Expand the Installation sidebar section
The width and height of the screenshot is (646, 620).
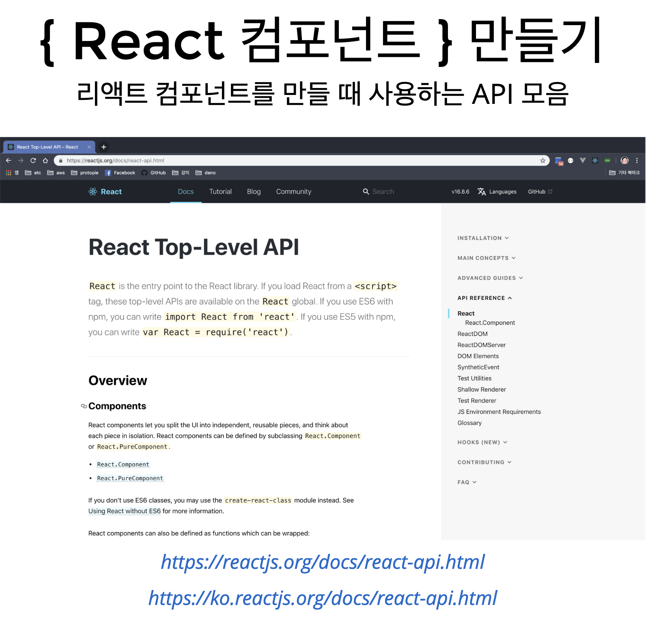point(483,238)
